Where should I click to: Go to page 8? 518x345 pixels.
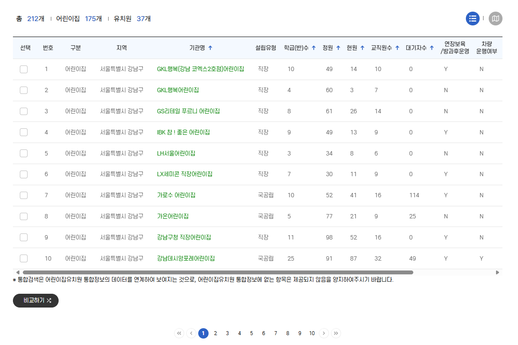click(288, 333)
